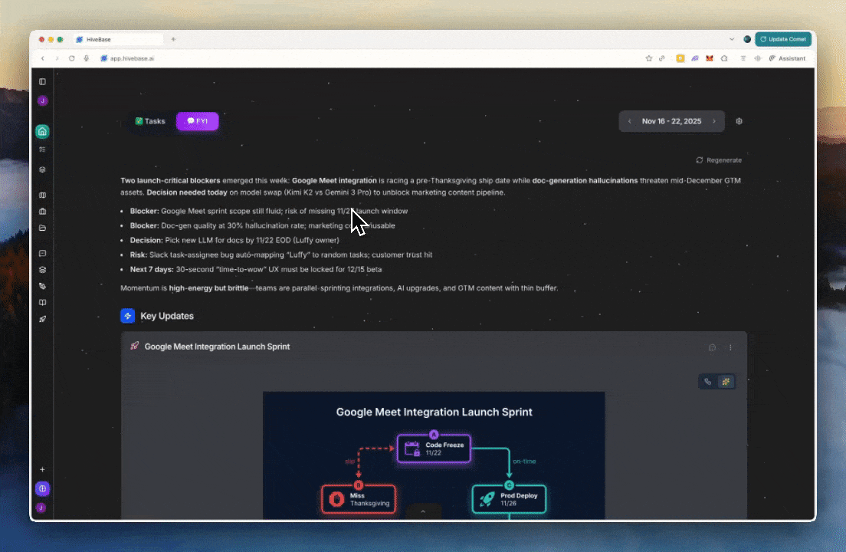Go to previous week with left chevron
Image resolution: width=846 pixels, height=552 pixels.
click(630, 121)
